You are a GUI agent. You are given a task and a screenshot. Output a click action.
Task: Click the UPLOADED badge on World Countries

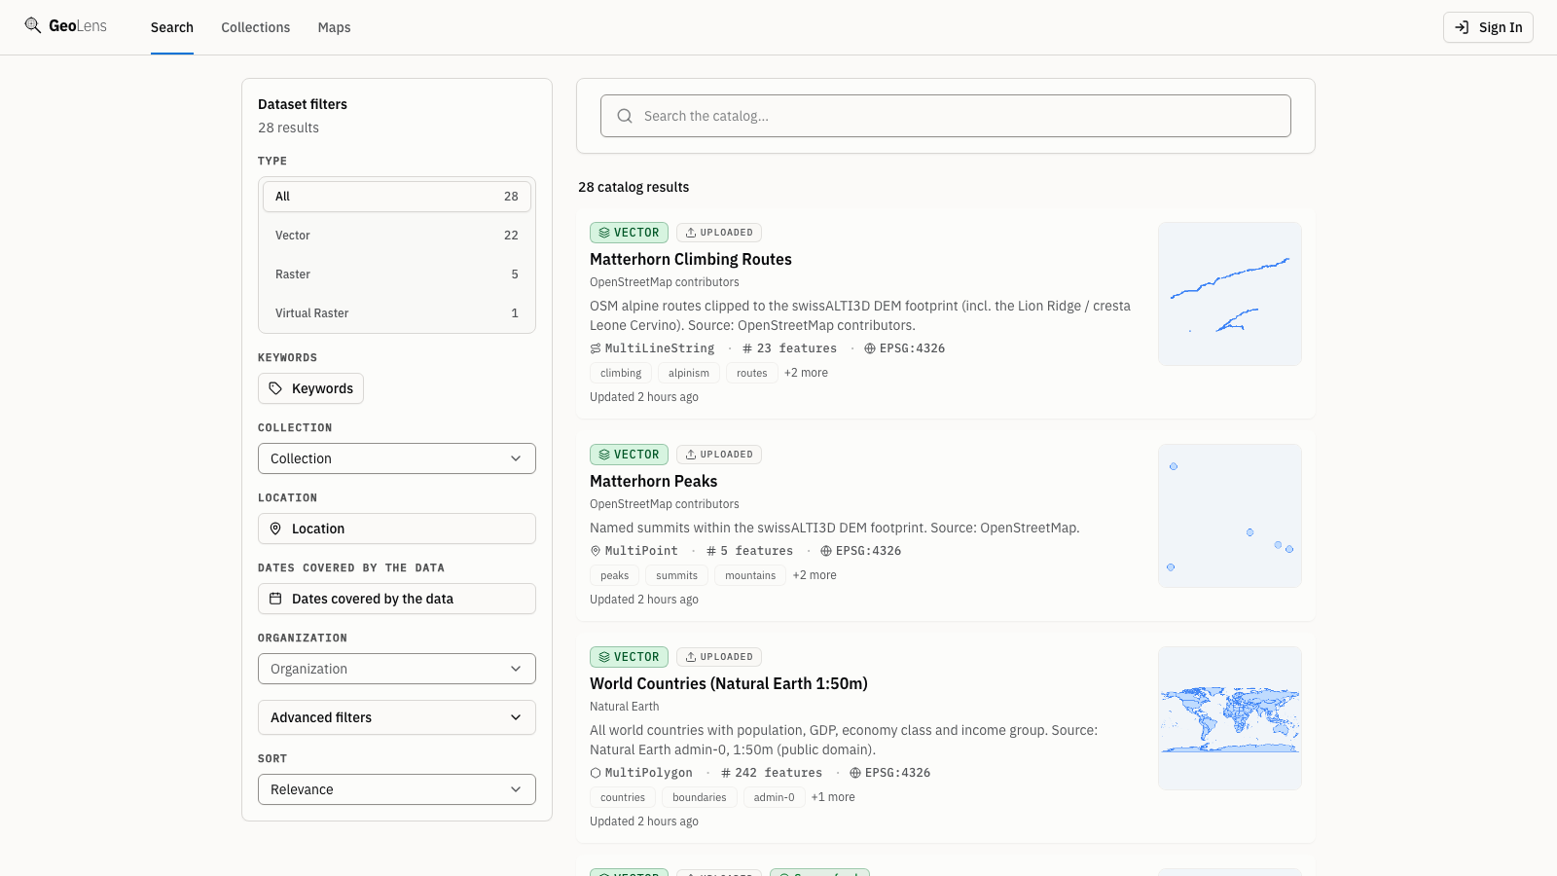719,657
